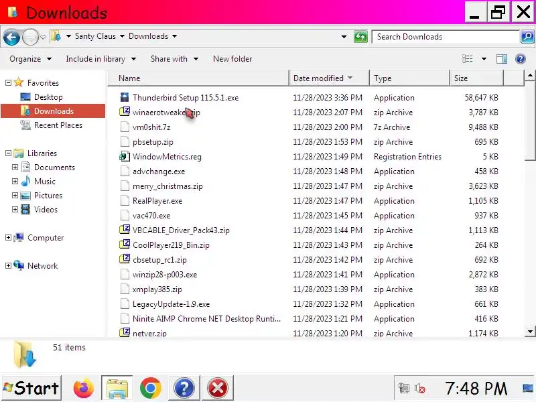
Task: Open the Organize menu
Action: point(30,59)
